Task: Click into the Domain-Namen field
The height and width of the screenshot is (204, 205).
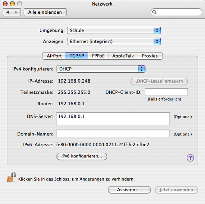Action: pos(113,134)
